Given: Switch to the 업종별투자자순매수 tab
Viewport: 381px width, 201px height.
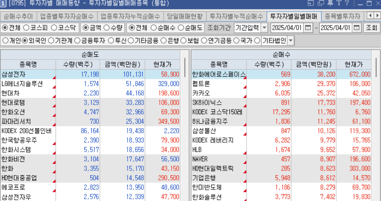Looking at the screenshot, I should pyautogui.click(x=67, y=16).
